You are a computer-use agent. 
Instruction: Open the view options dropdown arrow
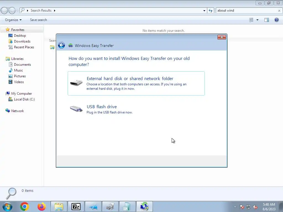(257, 20)
